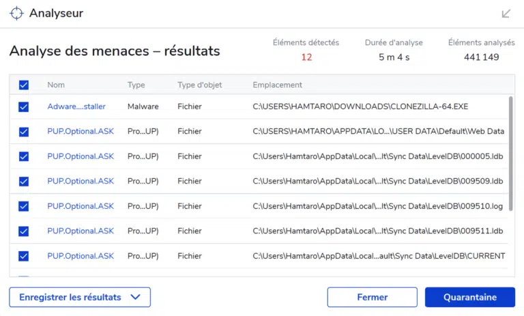Open PUP.Optional.ASK link for 009511.ldb row

click(x=81, y=231)
